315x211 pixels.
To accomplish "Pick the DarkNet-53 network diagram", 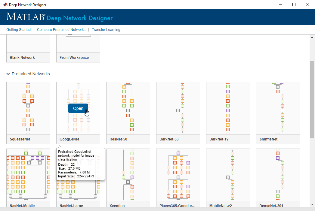I will click(x=178, y=108).
